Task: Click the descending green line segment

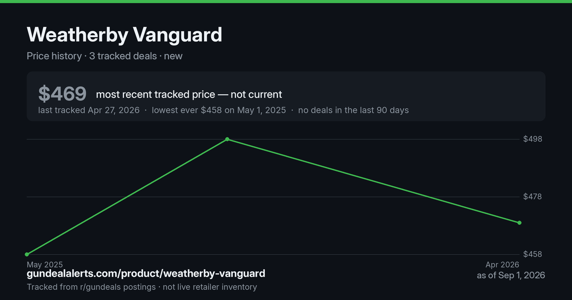Action: click(x=373, y=181)
